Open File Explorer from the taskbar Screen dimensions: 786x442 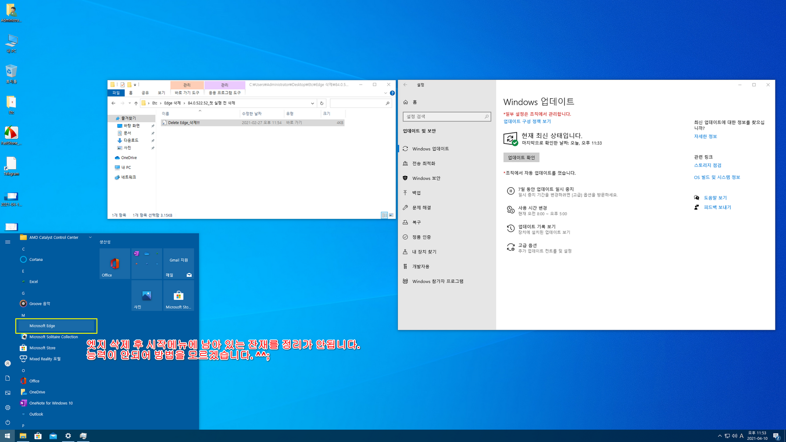23,436
